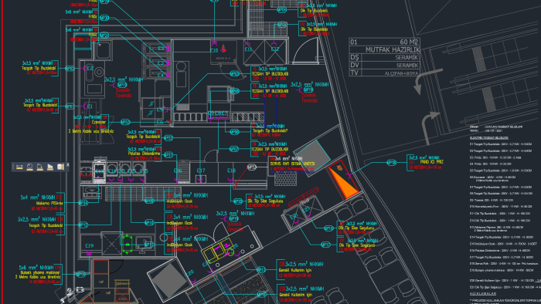Click the gray upward-curving arrow symbol
The width and height of the screenshot is (541, 304).
pyautogui.click(x=430, y=128)
